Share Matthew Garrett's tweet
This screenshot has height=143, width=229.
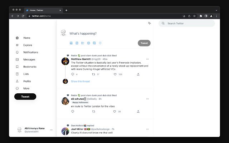(138, 74)
